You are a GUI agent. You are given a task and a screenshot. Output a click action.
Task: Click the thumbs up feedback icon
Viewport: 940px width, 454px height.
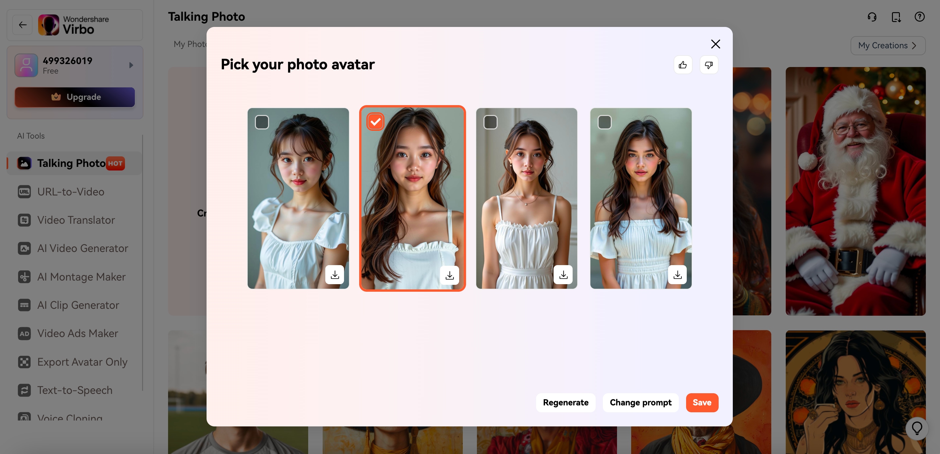tap(682, 65)
